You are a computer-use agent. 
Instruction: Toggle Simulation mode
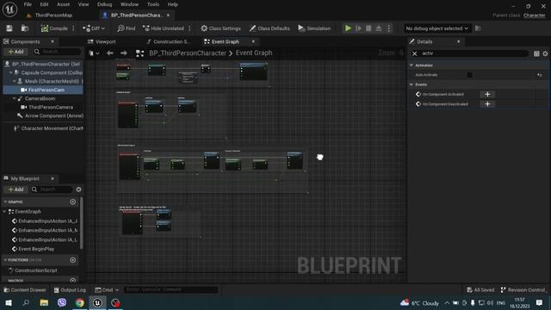pyautogui.click(x=314, y=28)
